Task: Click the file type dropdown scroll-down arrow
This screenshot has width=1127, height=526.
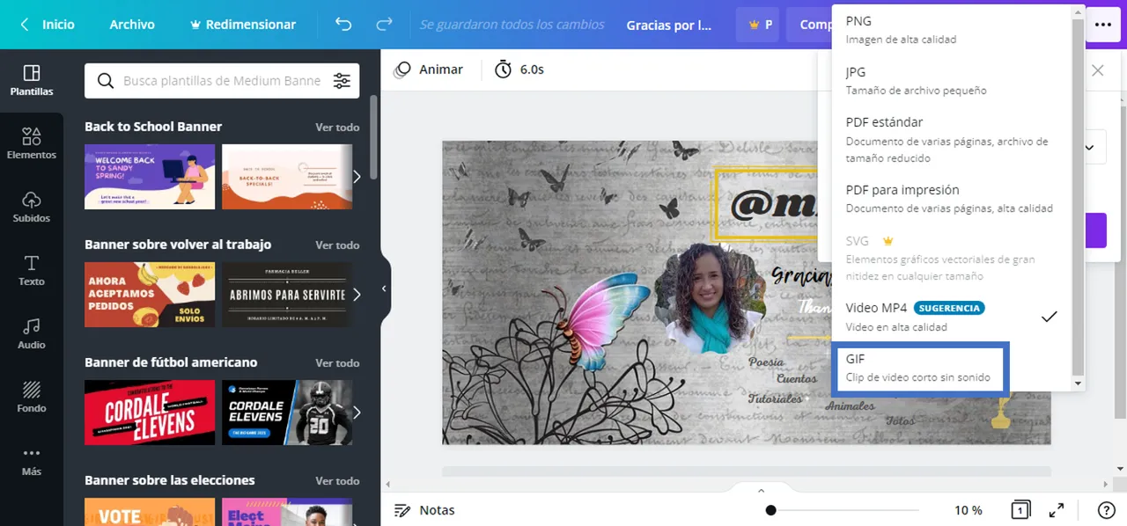Action: click(1078, 384)
